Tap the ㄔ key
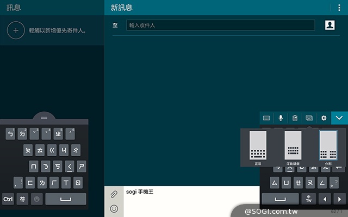This screenshot has width=348, height=217. (76, 150)
